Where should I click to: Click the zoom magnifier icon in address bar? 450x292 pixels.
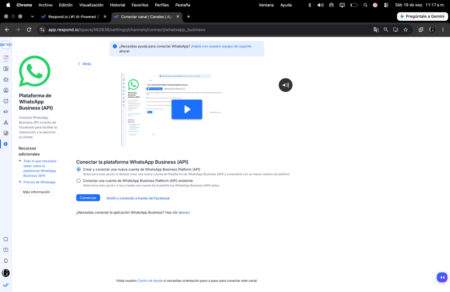click(386, 29)
